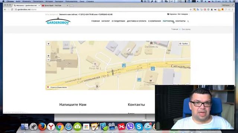The height and width of the screenshot is (133, 238).
Task: Click the Spotlight search icon in menu bar
Action: pos(230,1)
